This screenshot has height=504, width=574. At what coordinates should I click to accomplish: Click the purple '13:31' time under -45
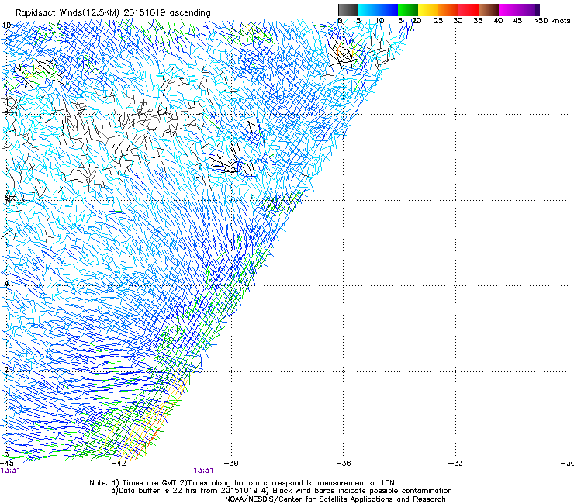[10, 471]
